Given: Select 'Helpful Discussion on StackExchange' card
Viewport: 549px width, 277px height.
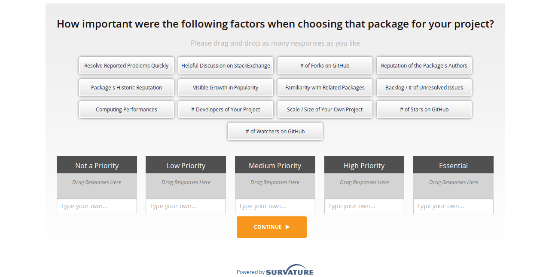Looking at the screenshot, I should 226,66.
